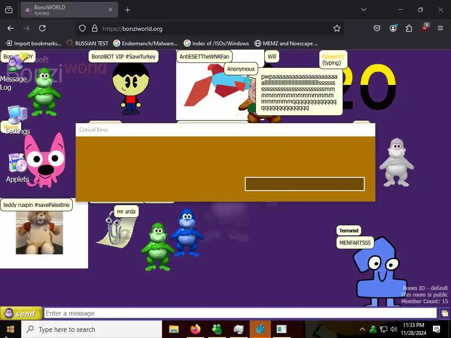Screen dimensions: 451x338
Task: Click the empty button in Critical Error dialog
Action: [x=305, y=184]
